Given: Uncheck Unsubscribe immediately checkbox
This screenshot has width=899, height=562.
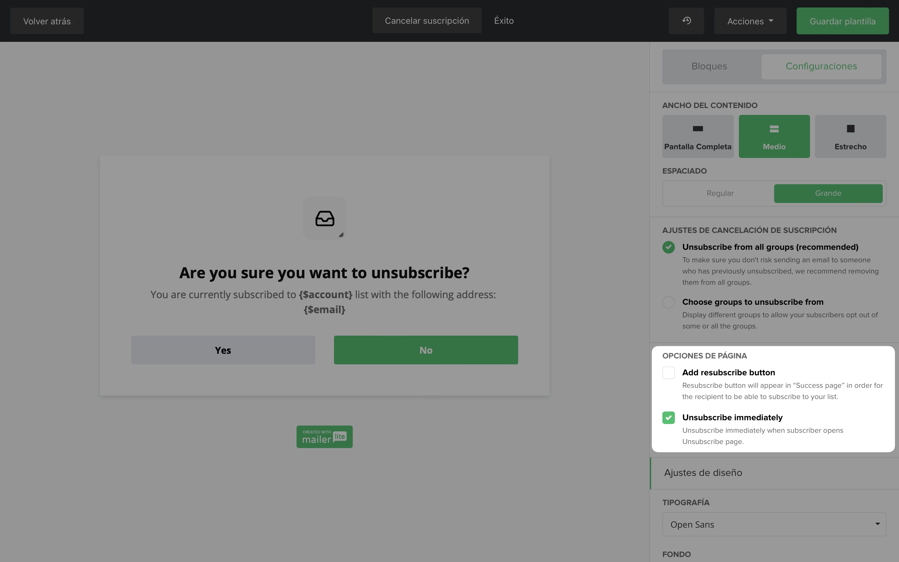Looking at the screenshot, I should coord(668,418).
